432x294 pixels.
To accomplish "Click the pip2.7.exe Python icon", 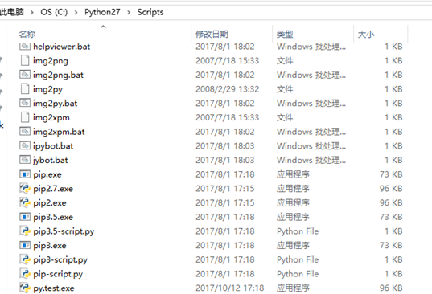I will click(x=25, y=189).
